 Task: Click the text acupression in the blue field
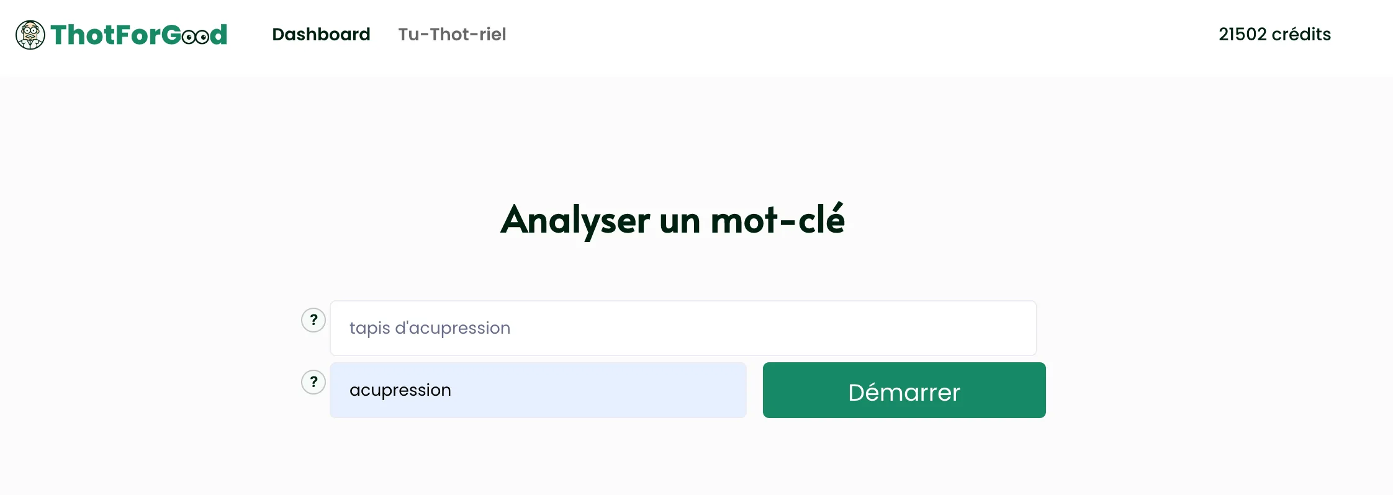400,390
